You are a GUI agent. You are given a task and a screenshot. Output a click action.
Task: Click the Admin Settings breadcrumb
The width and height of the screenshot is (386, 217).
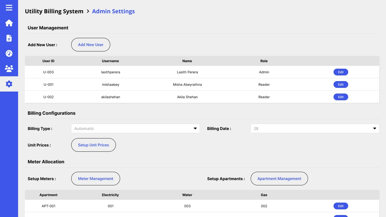click(113, 11)
